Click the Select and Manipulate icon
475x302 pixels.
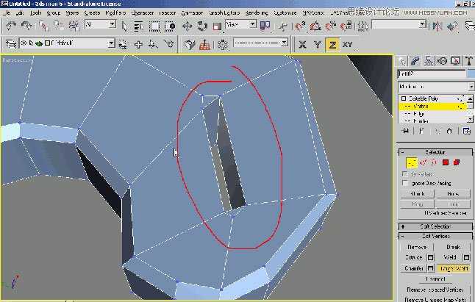(x=282, y=26)
